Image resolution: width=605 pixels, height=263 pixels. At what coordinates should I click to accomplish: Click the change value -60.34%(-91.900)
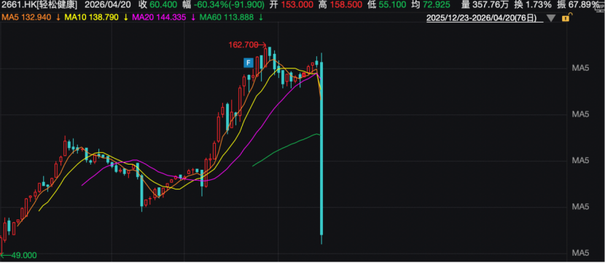point(229,5)
